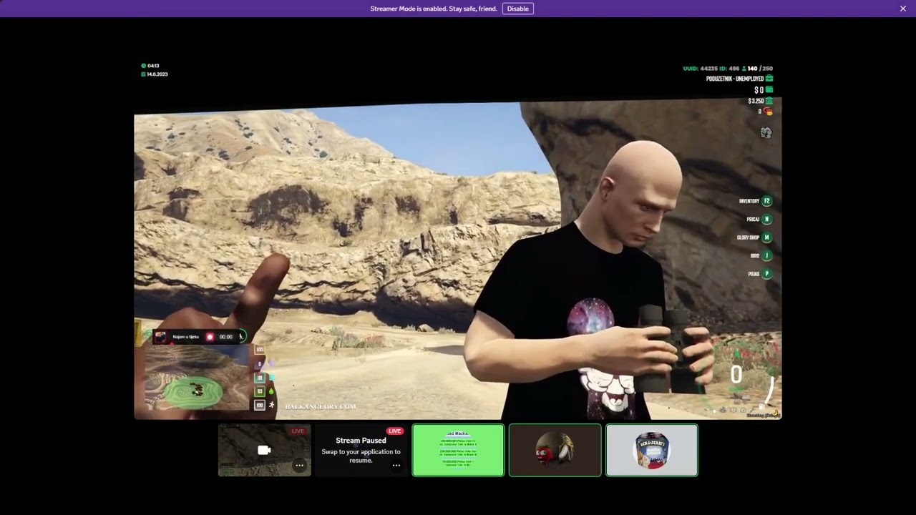Image resolution: width=916 pixels, height=515 pixels.
Task: Click the '$3.250' bank balance text
Action: (756, 101)
